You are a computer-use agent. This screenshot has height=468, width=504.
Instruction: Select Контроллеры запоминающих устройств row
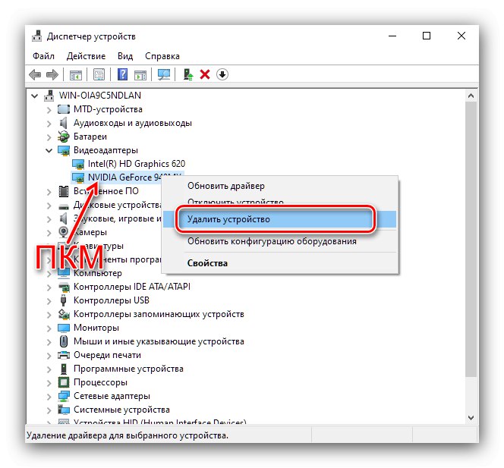pos(159,314)
